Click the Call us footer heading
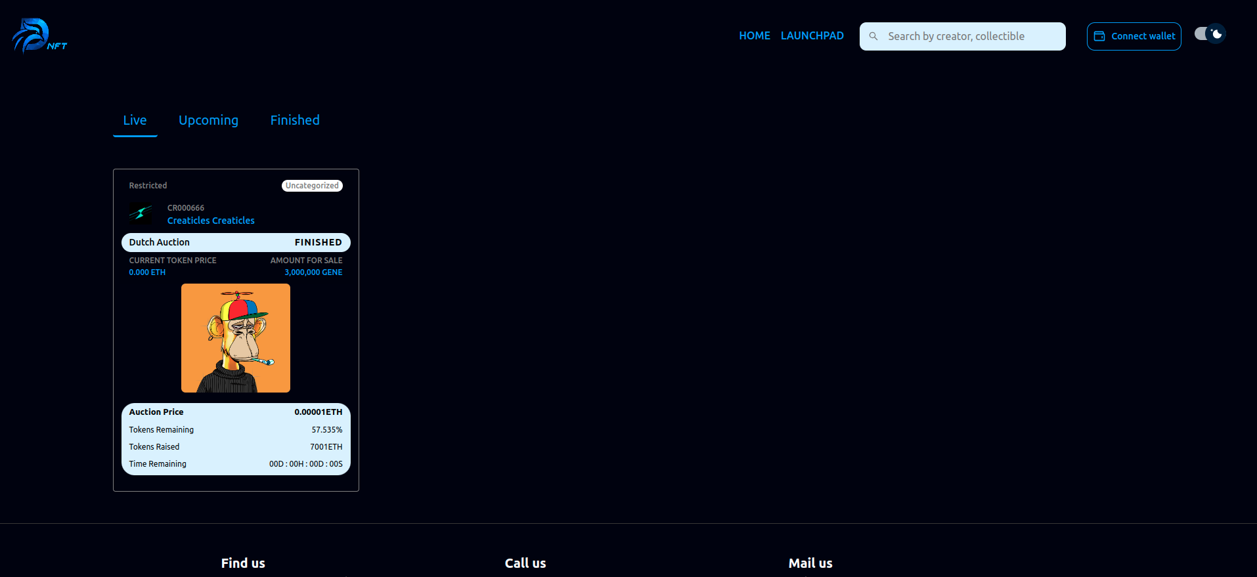Screen dimensions: 1257x577 [x=525, y=563]
